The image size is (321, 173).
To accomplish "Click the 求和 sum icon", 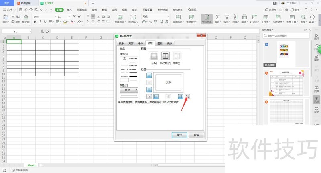I will tap(217, 17).
